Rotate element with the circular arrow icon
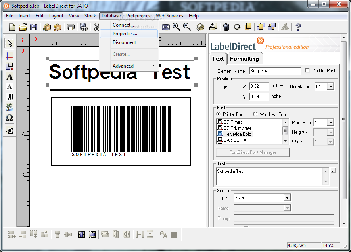Screen dimensions: 351x252 tap(237, 27)
